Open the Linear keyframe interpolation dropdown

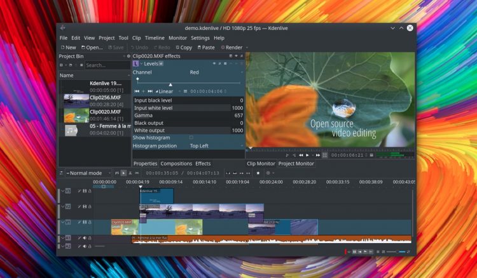(x=169, y=91)
